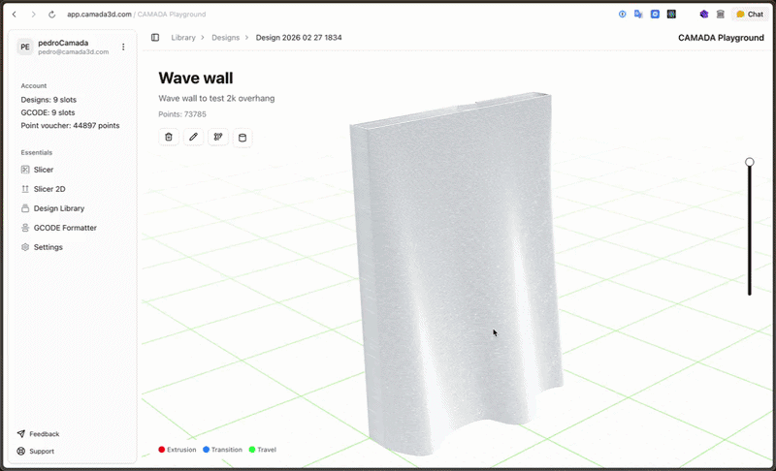Click Design 2026 02 27 1834 breadcrumb

pos(299,38)
